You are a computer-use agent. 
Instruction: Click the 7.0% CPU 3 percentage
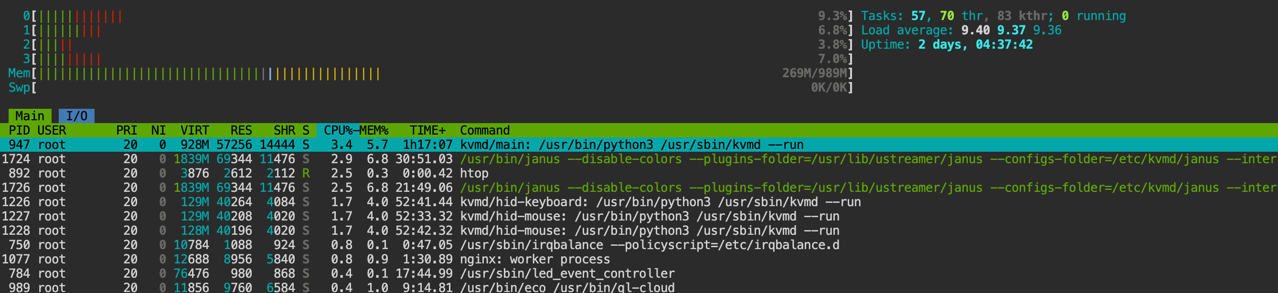pyautogui.click(x=832, y=59)
